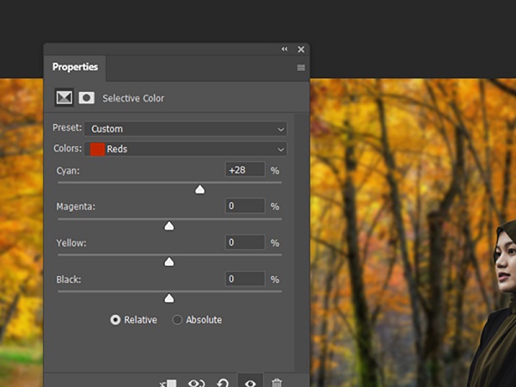The image size is (516, 387).
Task: Reset adjustment to defaults icon
Action: point(223,384)
